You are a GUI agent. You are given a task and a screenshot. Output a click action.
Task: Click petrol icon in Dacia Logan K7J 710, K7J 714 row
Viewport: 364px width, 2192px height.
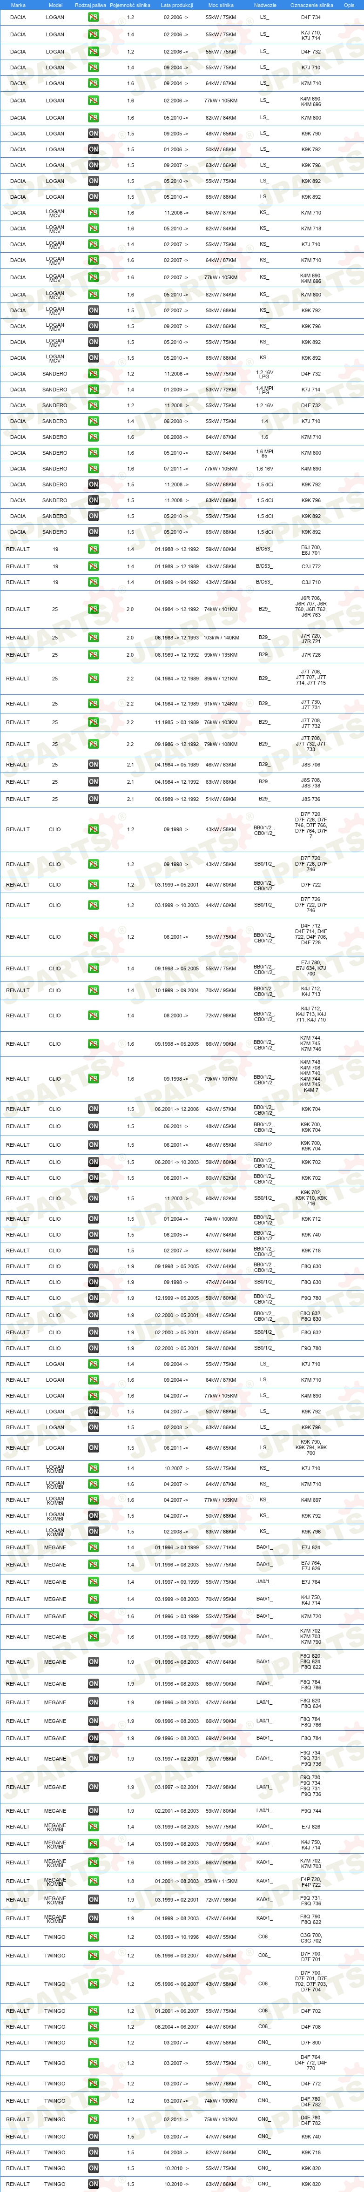click(x=94, y=35)
